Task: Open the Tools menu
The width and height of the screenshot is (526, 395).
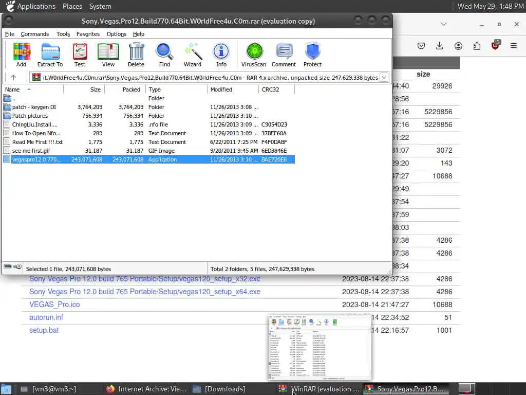Action: (x=63, y=34)
